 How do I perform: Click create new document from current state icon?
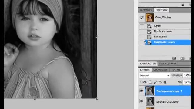[x=174, y=58]
